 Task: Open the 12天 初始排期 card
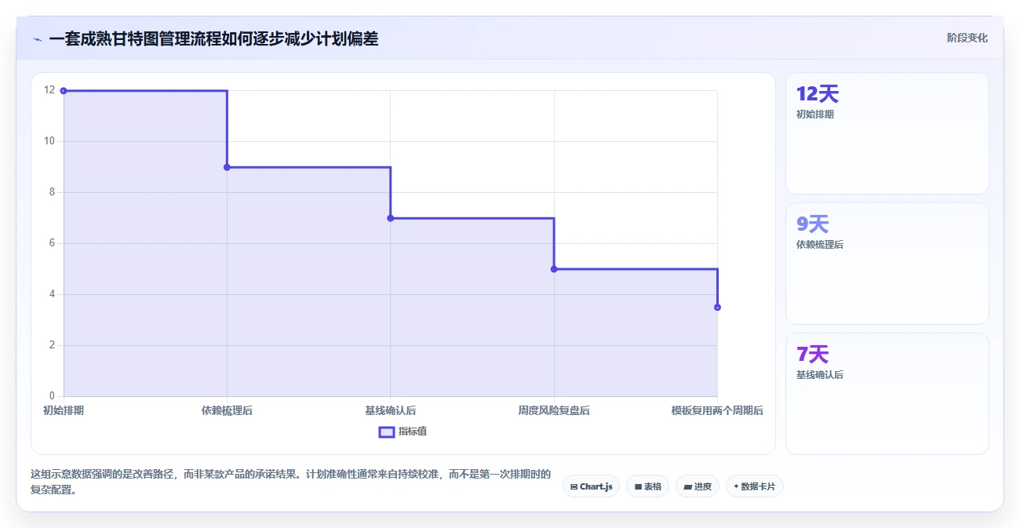(x=887, y=133)
